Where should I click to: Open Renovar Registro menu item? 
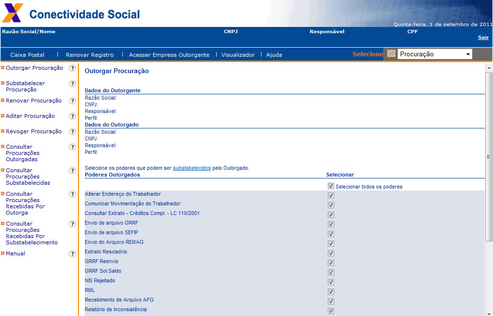tap(90, 55)
